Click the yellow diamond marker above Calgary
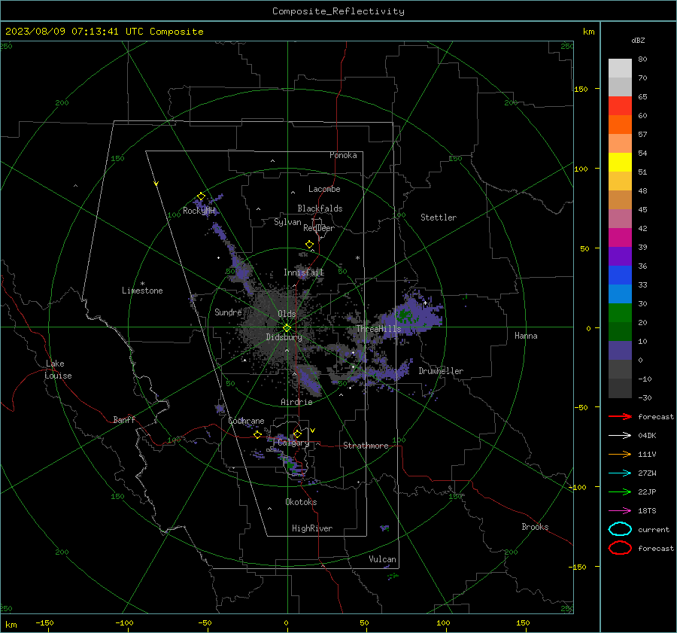The image size is (677, 633). click(x=297, y=434)
